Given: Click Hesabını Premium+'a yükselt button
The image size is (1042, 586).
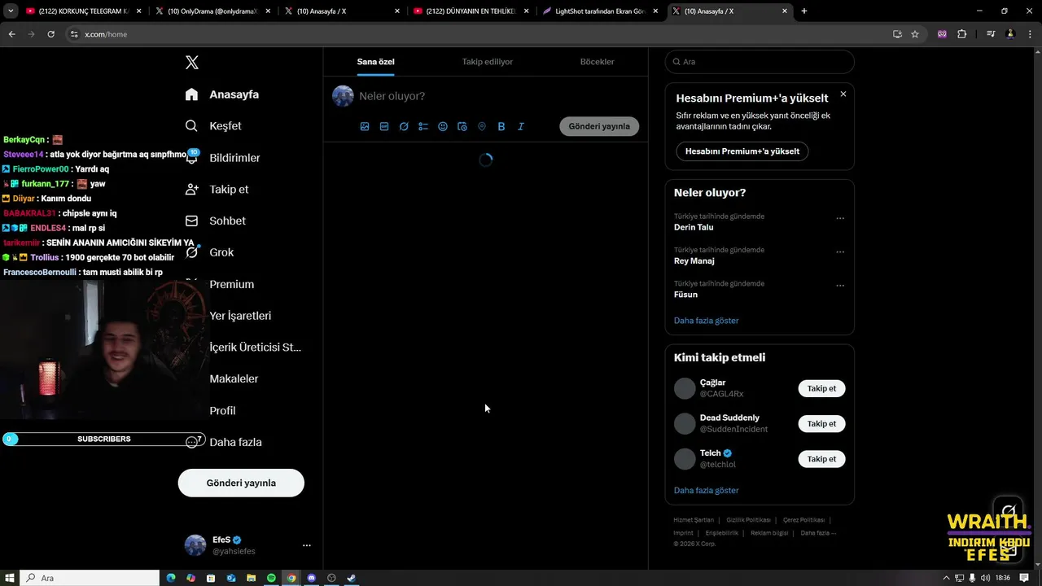Looking at the screenshot, I should (742, 151).
